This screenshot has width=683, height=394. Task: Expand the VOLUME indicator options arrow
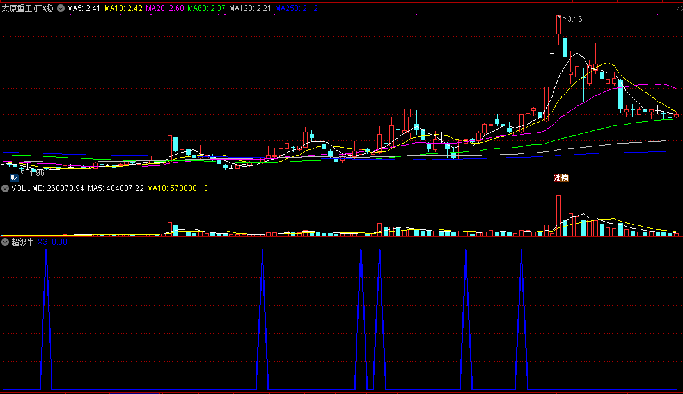point(4,188)
